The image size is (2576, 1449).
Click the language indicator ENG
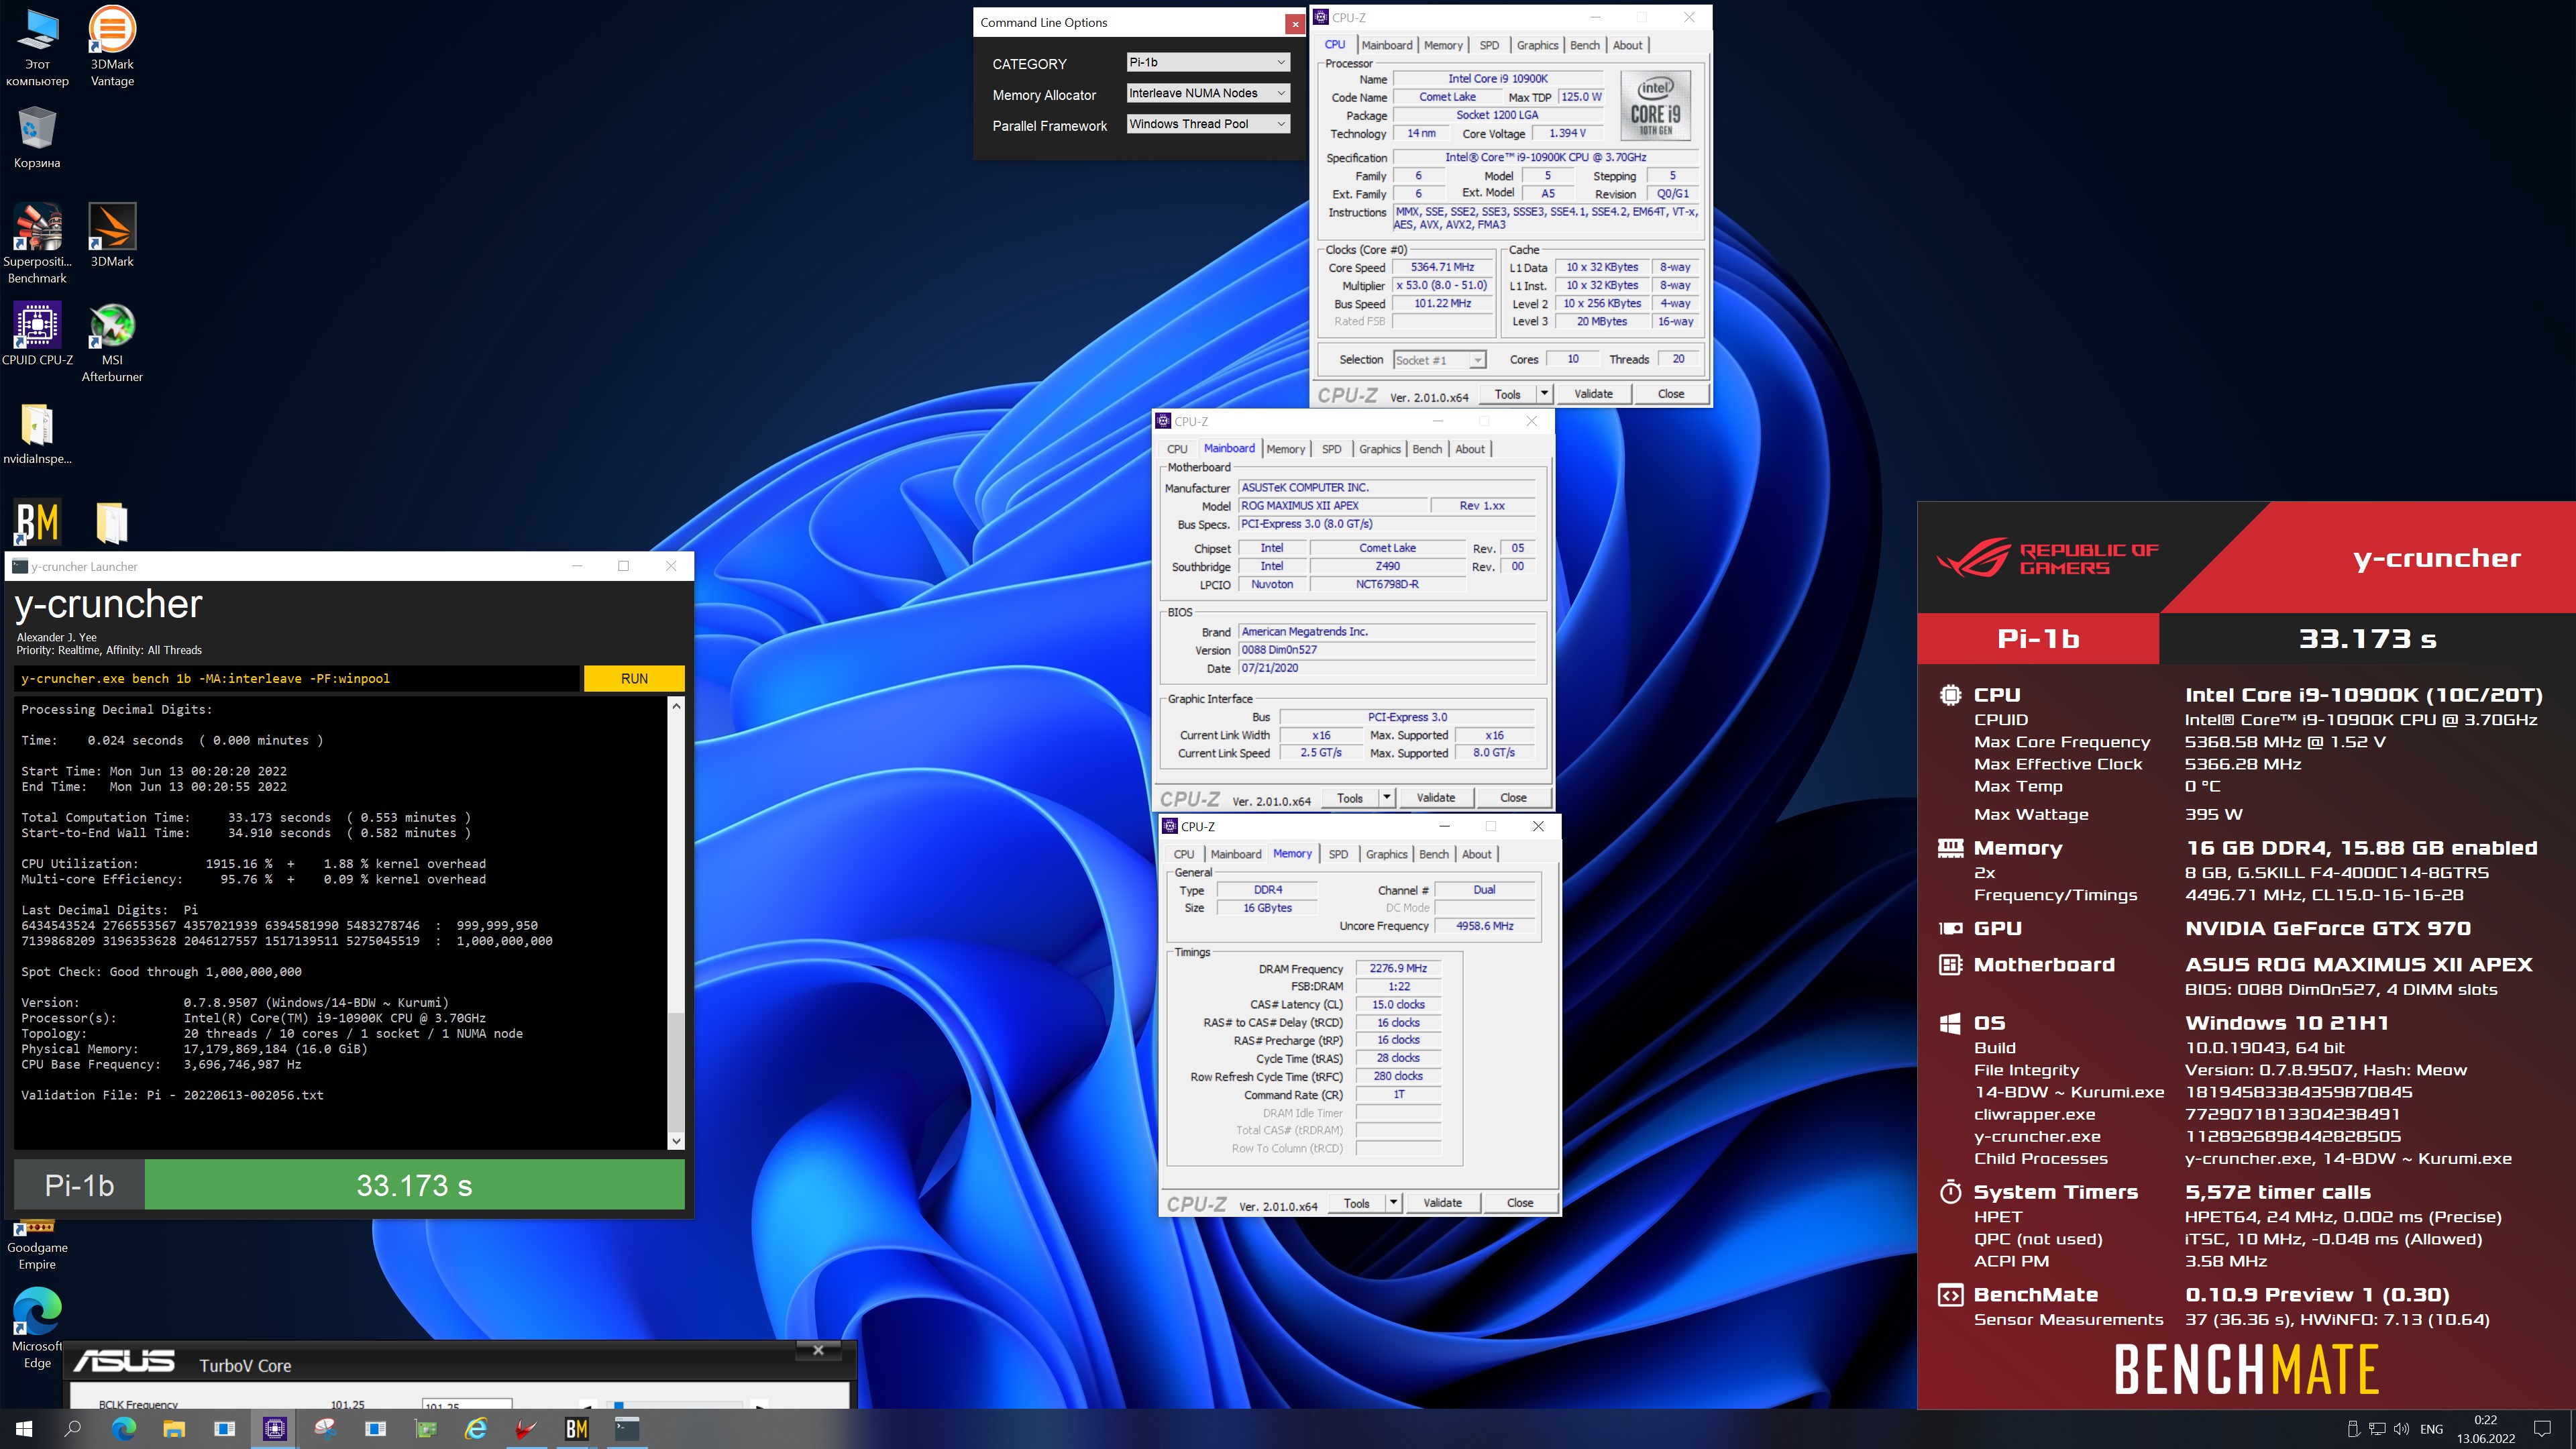pos(2432,1429)
